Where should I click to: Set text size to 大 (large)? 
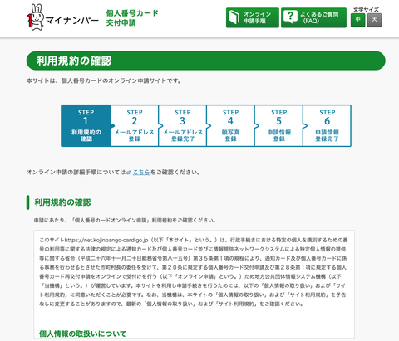pyautogui.click(x=374, y=20)
